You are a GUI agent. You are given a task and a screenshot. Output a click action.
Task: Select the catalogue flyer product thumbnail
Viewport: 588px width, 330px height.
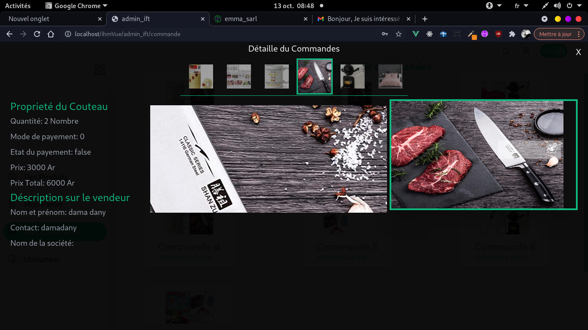click(239, 76)
